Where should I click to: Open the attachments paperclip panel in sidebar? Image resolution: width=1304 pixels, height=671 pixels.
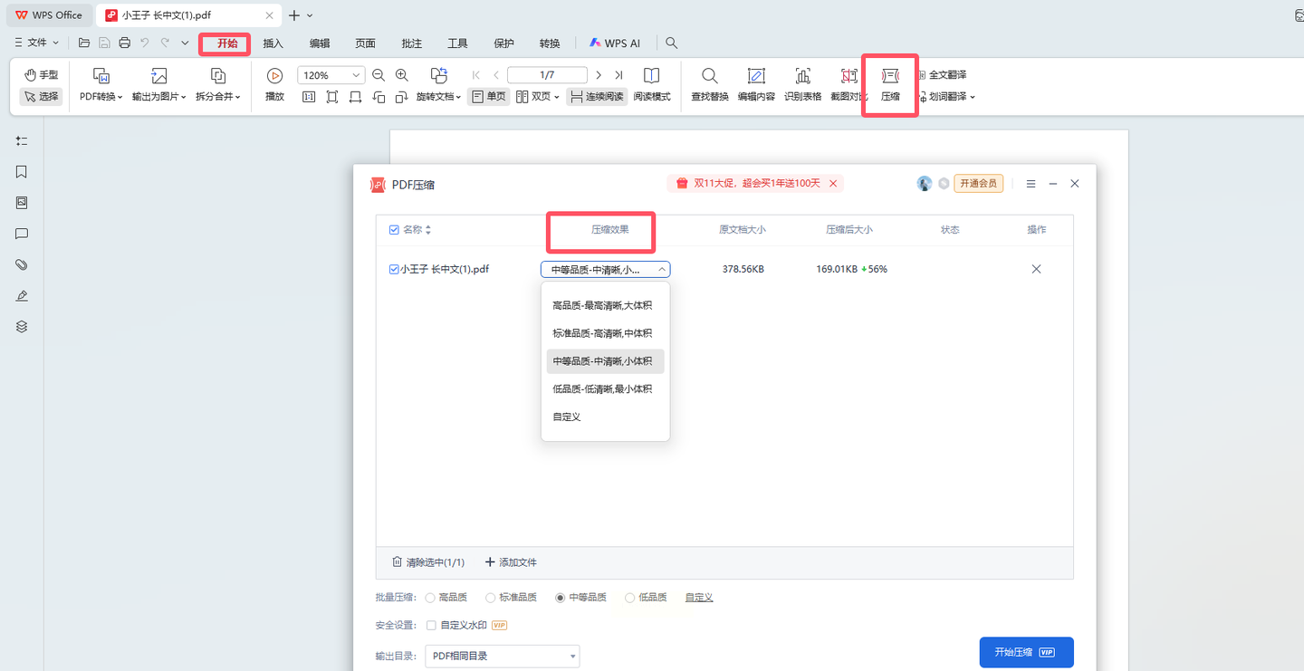(22, 264)
